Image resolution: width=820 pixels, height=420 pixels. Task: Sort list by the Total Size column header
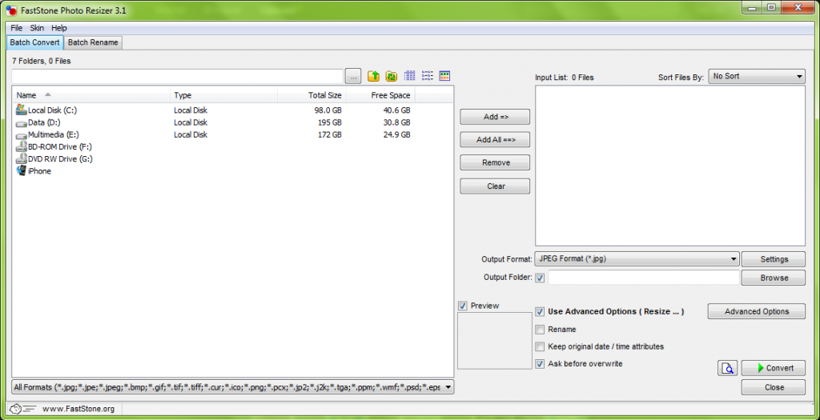coord(312,95)
